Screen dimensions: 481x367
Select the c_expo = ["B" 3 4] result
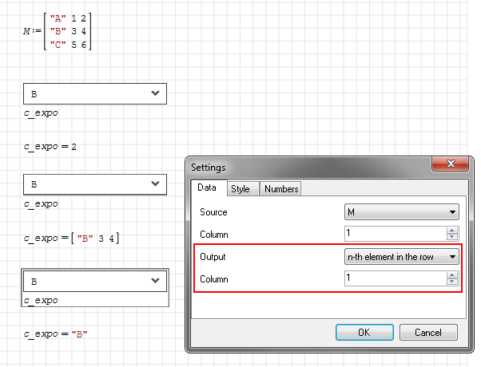pyautogui.click(x=71, y=238)
